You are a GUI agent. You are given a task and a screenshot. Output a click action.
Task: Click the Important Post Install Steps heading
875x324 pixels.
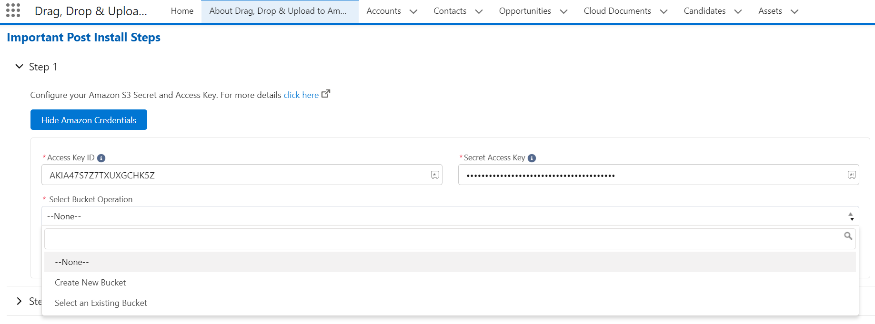(x=83, y=37)
